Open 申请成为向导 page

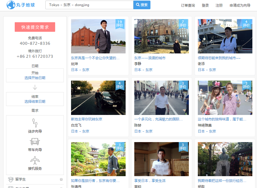pos(240,5)
